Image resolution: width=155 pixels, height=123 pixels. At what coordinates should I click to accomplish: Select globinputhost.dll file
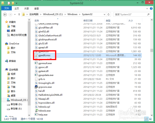click(x=47, y=40)
